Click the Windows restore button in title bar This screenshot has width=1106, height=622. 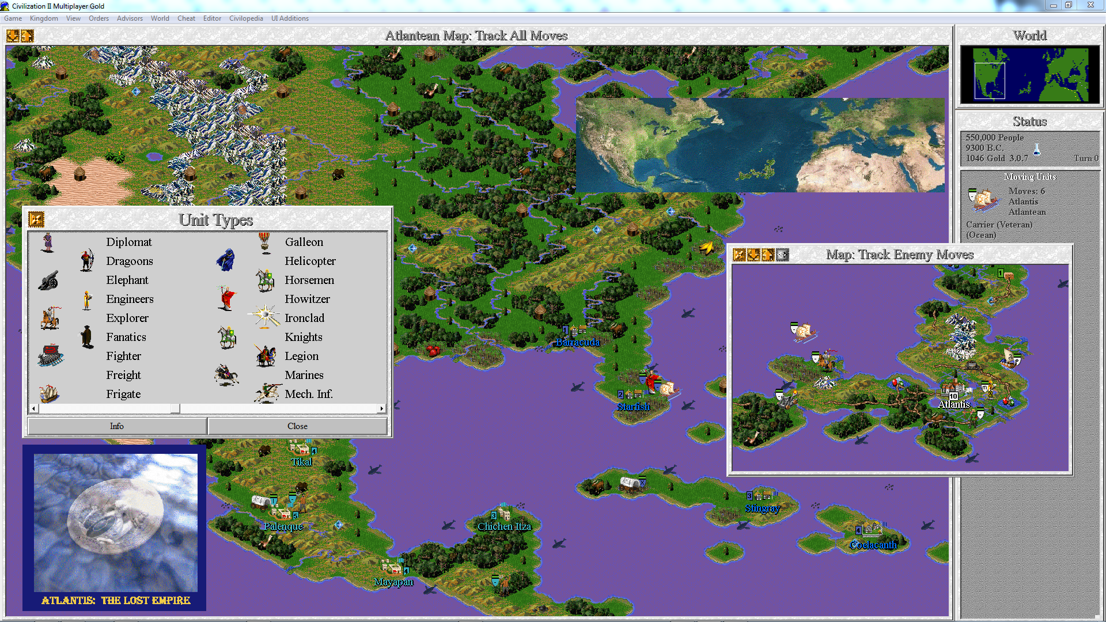click(x=1068, y=5)
